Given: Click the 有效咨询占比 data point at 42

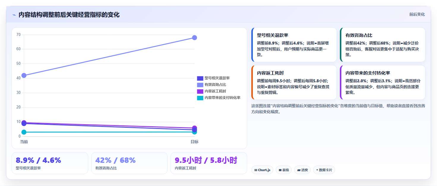Looking at the screenshot, I should (24, 75).
